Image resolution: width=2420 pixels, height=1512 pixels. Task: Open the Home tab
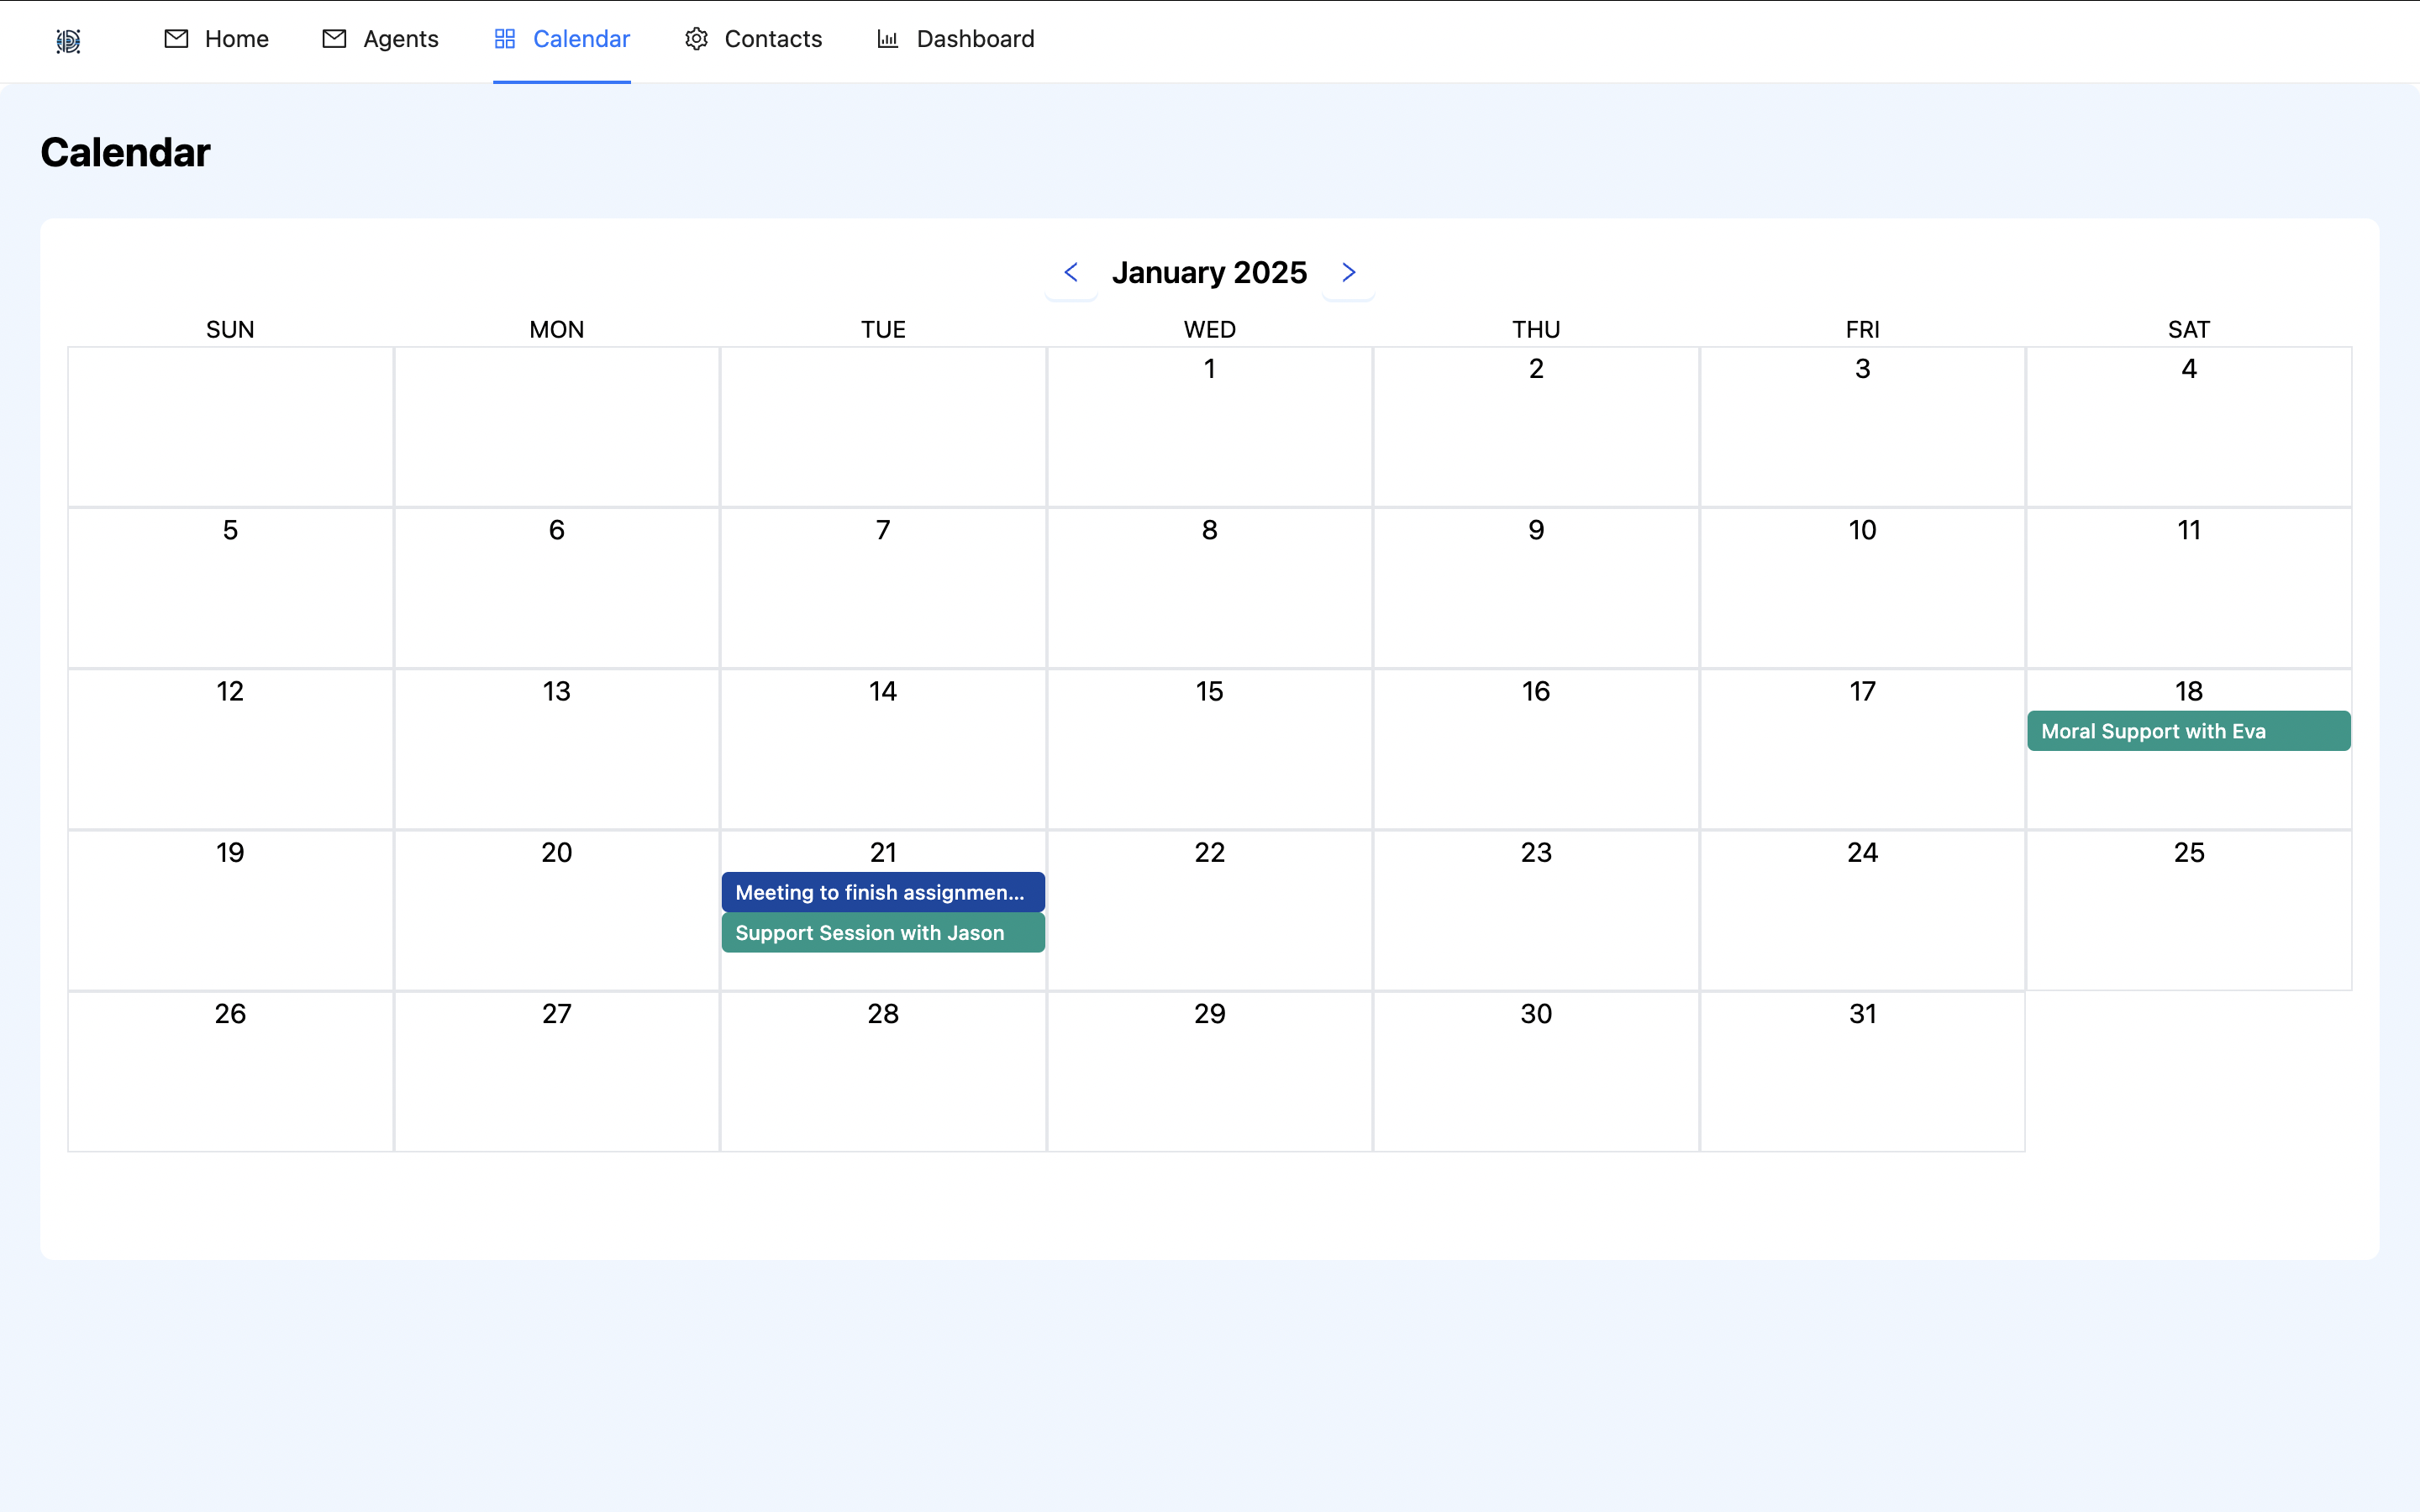coord(236,39)
